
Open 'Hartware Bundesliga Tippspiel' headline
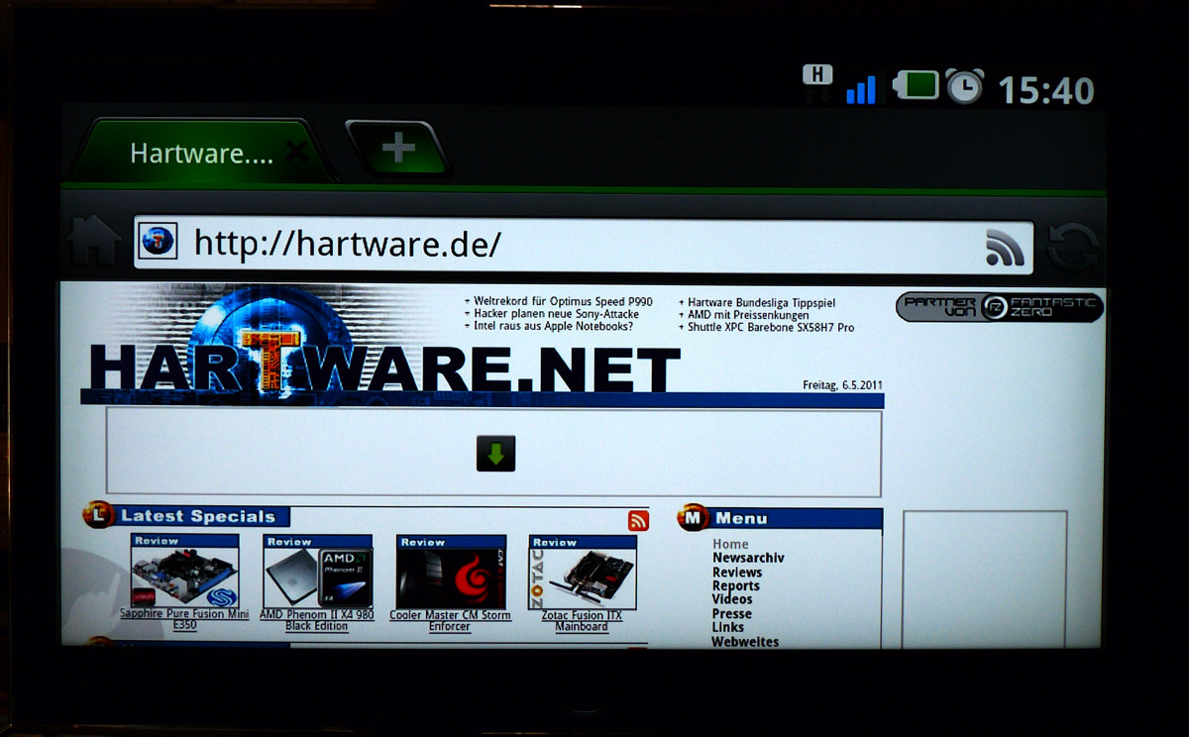(x=760, y=302)
